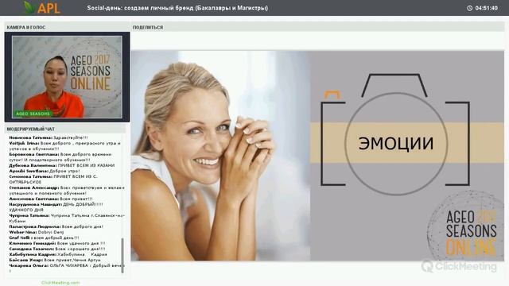This screenshot has width=509, height=286.
Task: Select chat message from Voitjuk Irina
Action: (x=65, y=146)
